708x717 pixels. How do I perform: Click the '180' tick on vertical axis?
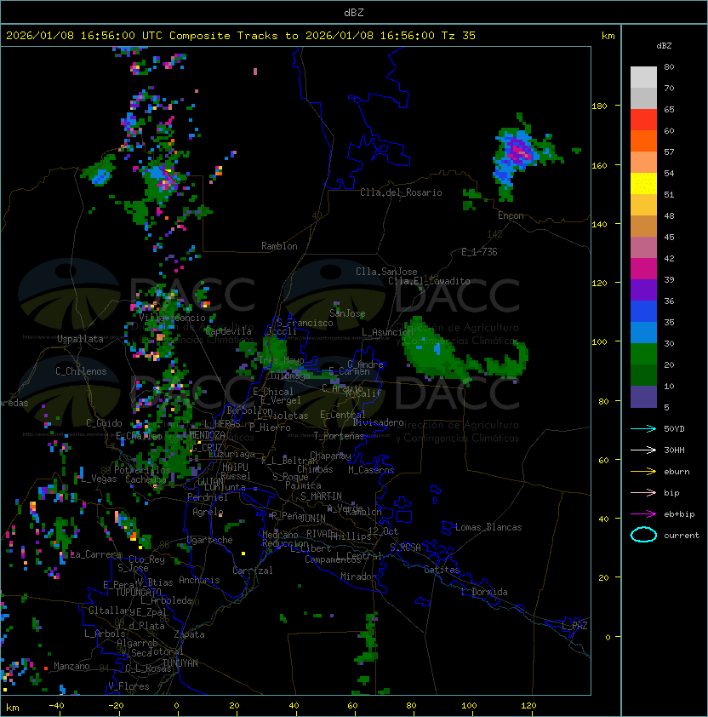(x=599, y=106)
